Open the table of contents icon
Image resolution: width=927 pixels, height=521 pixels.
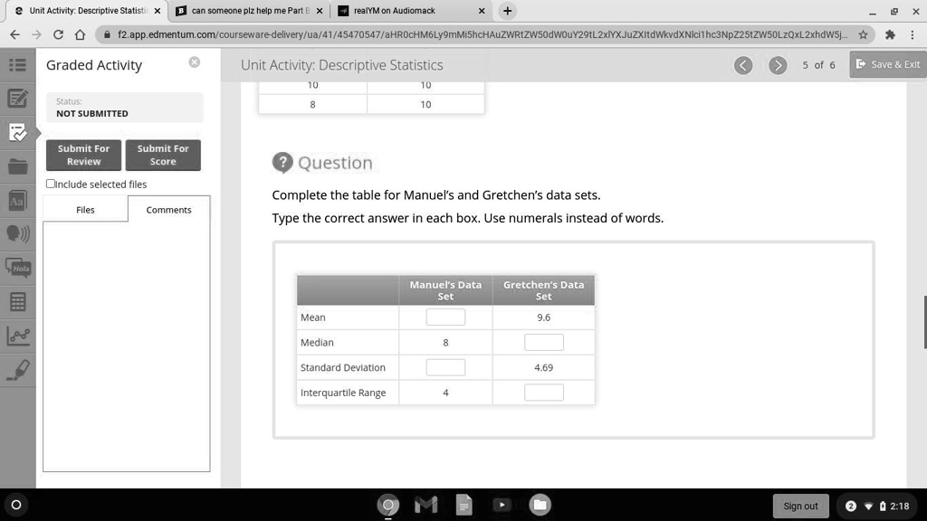(x=16, y=64)
